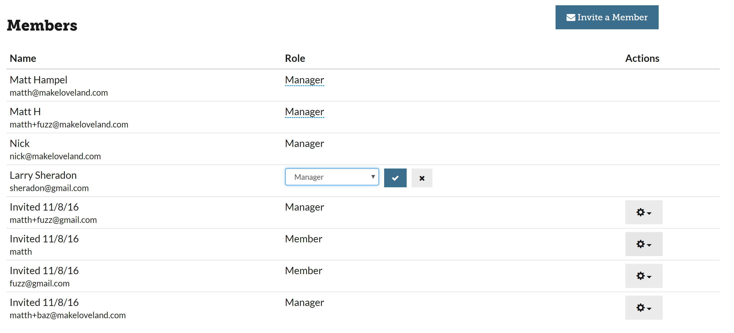Click the Invite a Member button
The image size is (734, 333).
click(607, 17)
